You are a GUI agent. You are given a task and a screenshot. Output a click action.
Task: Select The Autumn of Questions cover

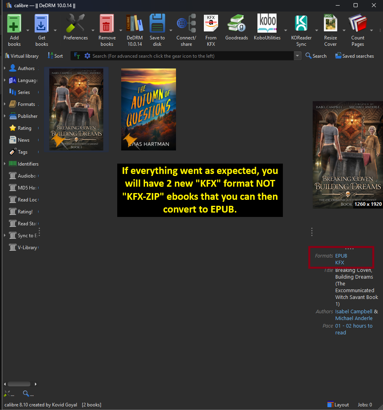tap(148, 109)
